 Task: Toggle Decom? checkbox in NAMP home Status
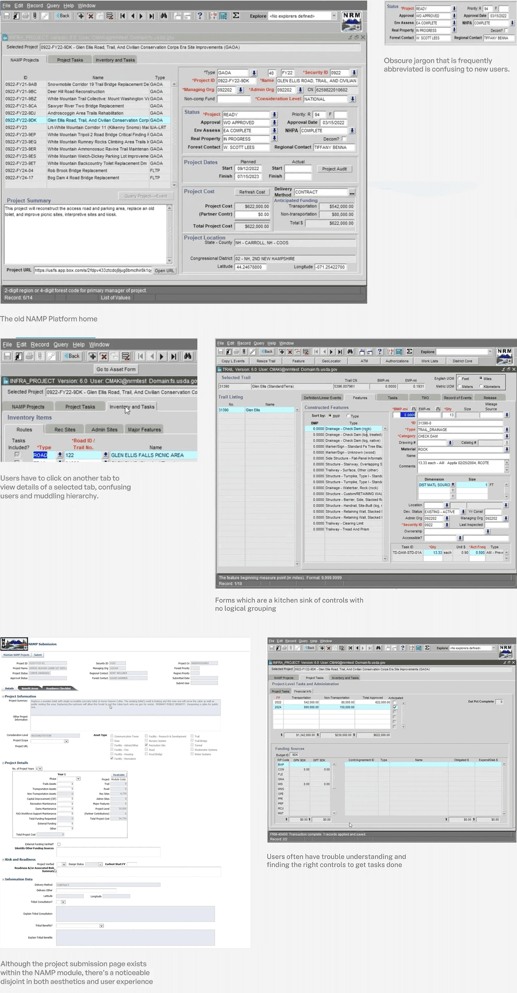coord(345,139)
